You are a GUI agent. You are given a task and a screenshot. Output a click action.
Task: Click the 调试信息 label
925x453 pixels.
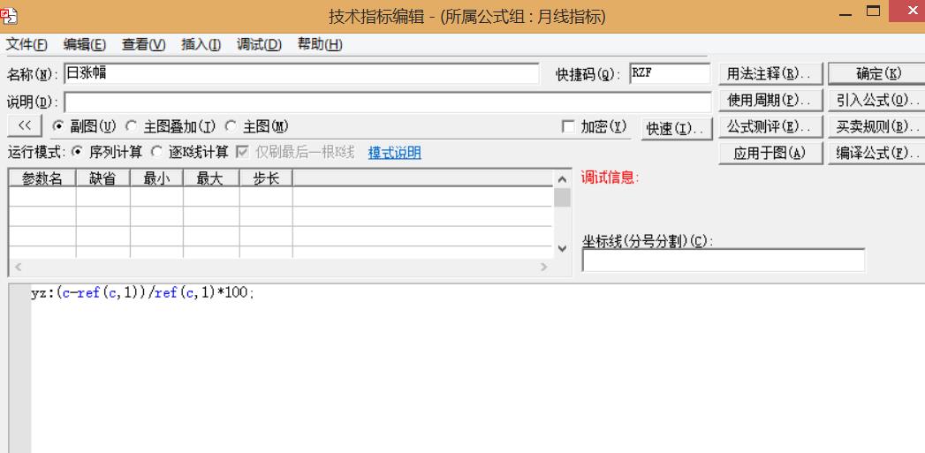610,177
